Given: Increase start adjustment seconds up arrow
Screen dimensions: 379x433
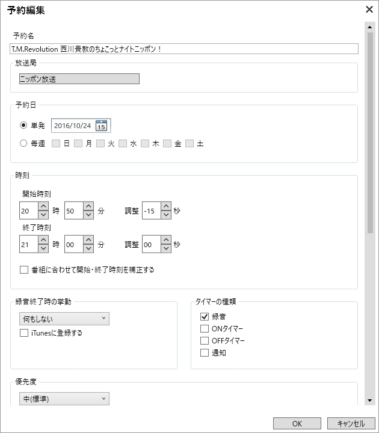Looking at the screenshot, I should pyautogui.click(x=166, y=207).
